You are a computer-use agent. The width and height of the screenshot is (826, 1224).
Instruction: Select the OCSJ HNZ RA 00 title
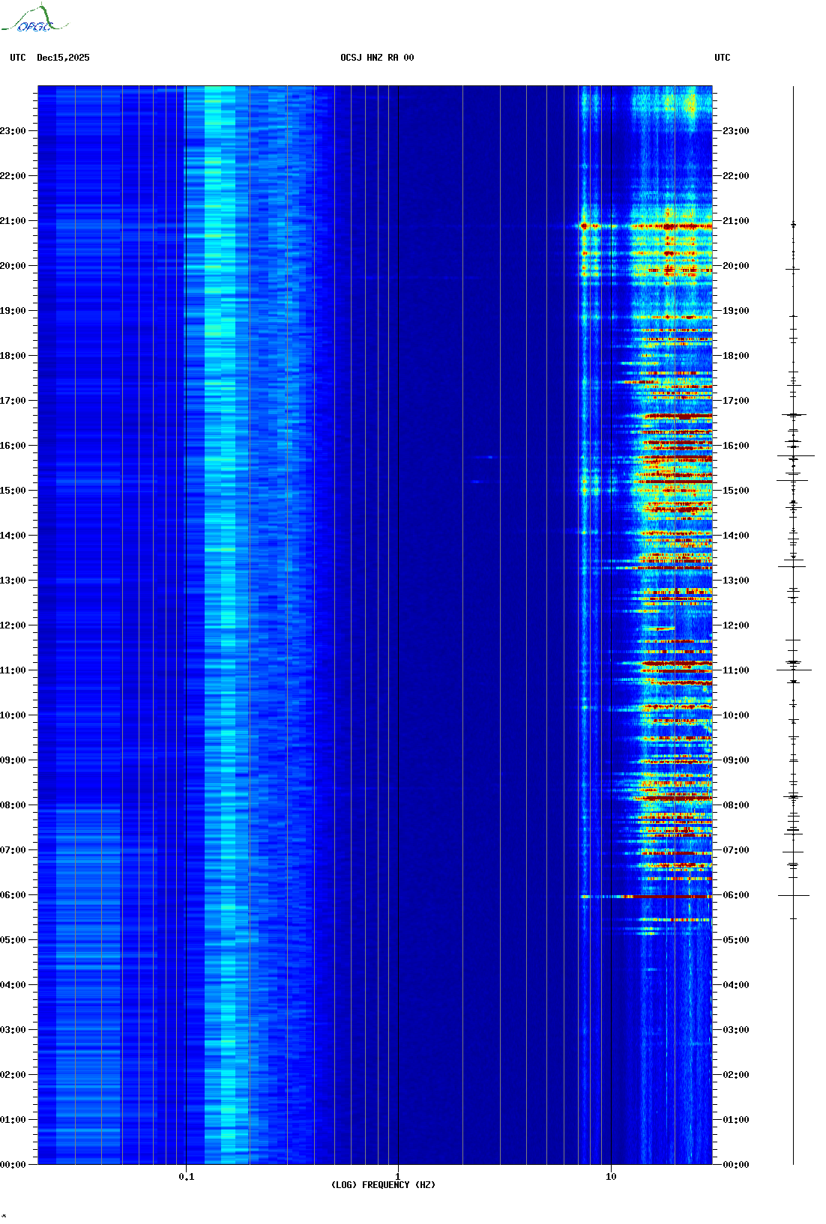pyautogui.click(x=376, y=58)
